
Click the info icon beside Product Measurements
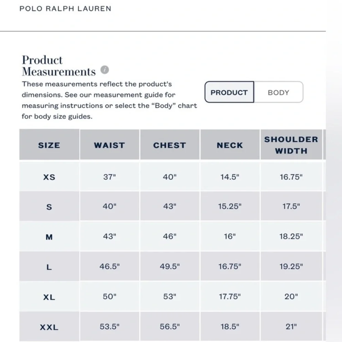[x=105, y=70]
